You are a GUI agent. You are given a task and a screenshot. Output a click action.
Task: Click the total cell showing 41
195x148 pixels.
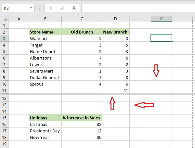115,90
